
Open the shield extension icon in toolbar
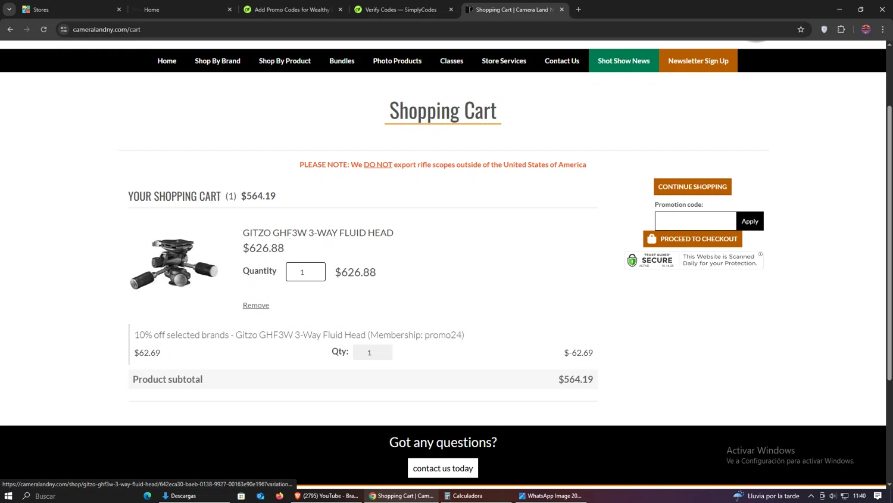[824, 29]
